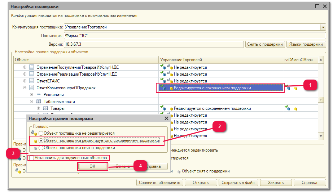Open 'Языки поддержки' button
The image size is (333, 193).
[306, 44]
